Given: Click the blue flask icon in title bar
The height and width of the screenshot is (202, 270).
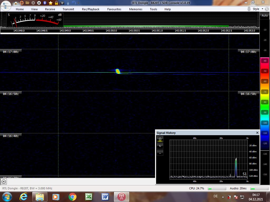Looking at the screenshot, I should [x=68, y=3].
